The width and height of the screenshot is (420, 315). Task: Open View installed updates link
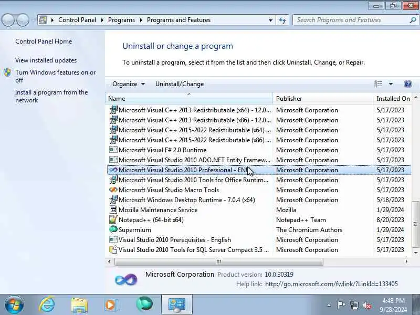46,60
